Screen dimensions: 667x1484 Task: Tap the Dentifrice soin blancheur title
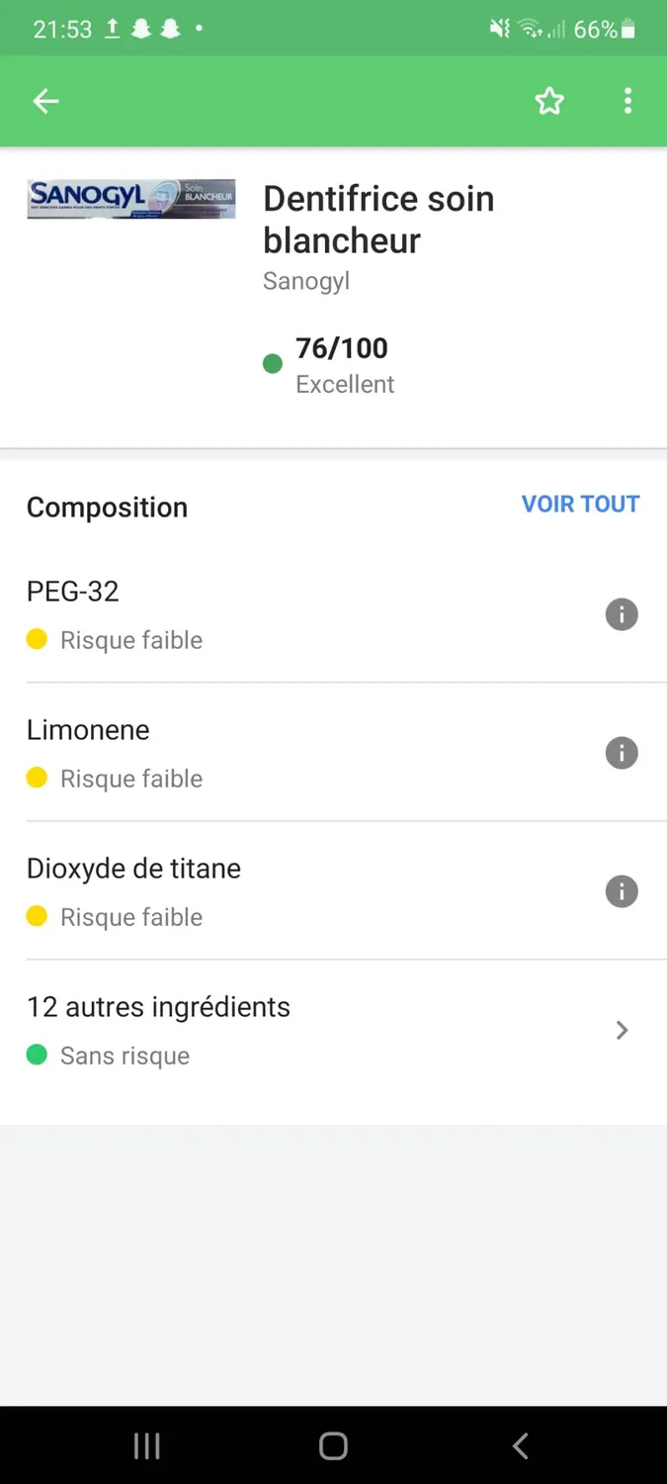click(x=378, y=220)
